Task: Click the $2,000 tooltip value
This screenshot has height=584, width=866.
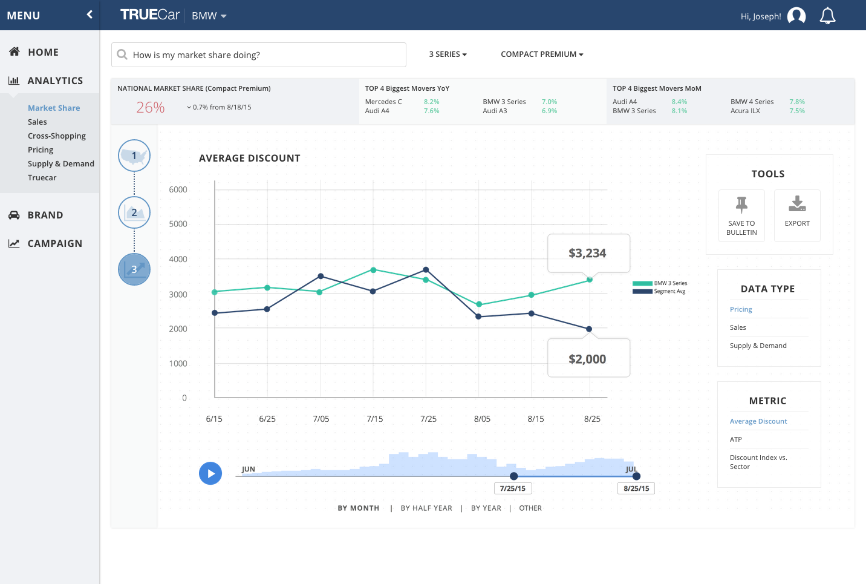Action: pos(587,359)
